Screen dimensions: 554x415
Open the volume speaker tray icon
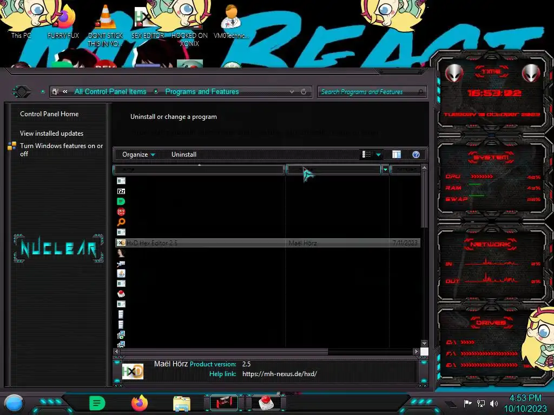point(494,403)
